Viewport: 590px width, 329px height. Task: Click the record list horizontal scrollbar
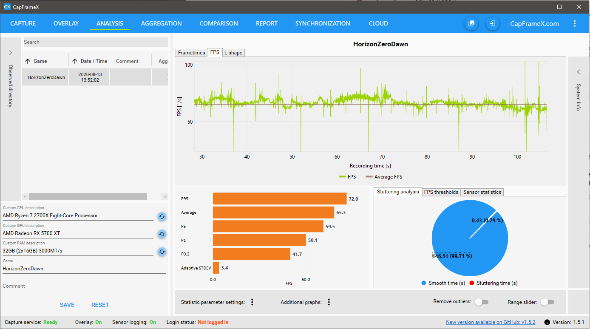tap(88, 197)
